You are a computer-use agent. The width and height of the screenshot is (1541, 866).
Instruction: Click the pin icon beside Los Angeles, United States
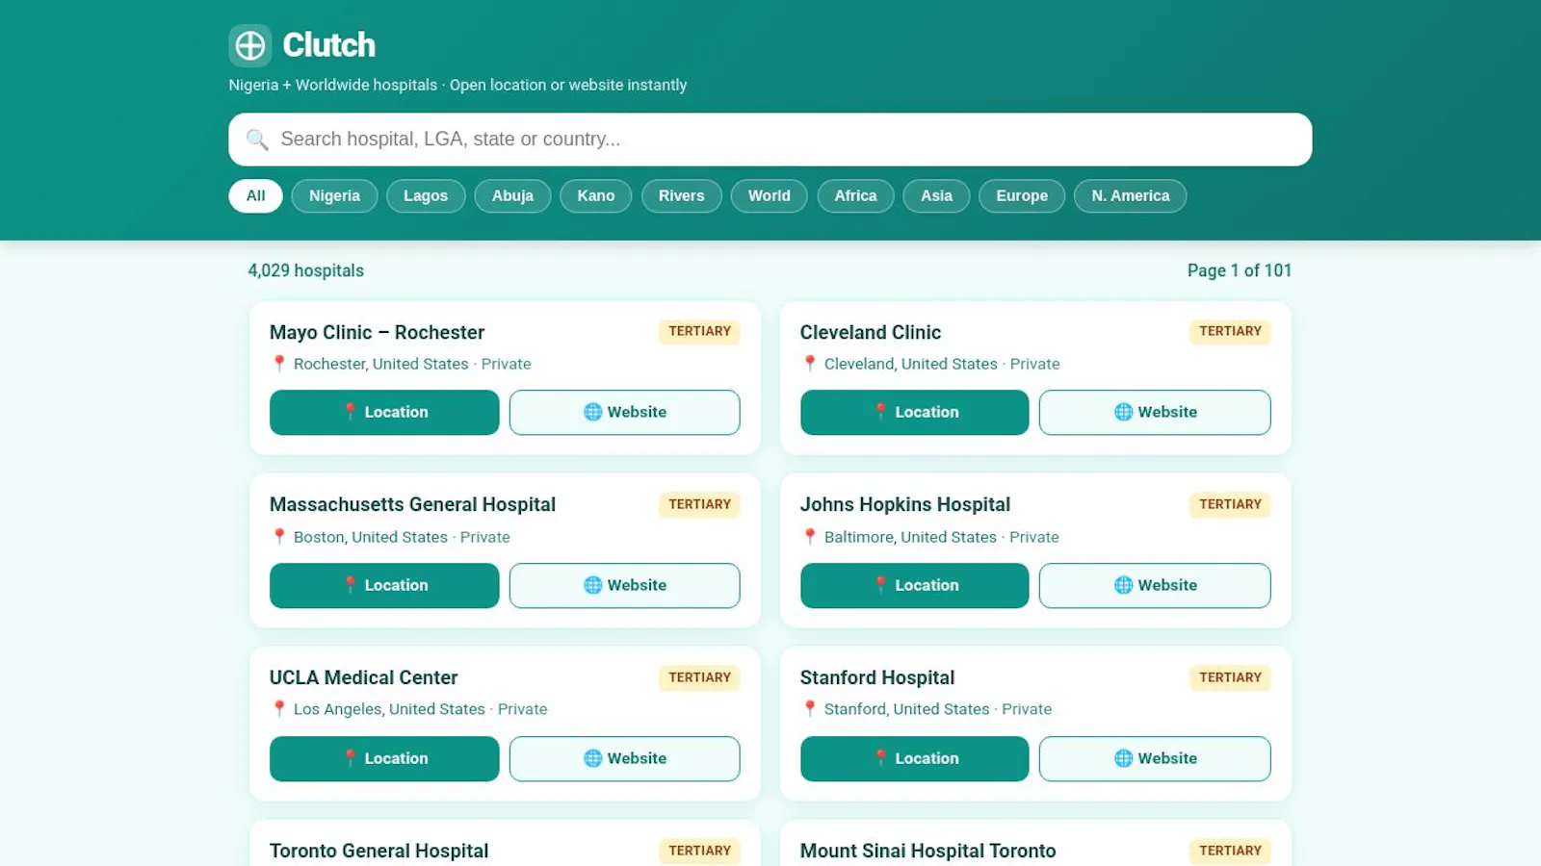(x=279, y=709)
